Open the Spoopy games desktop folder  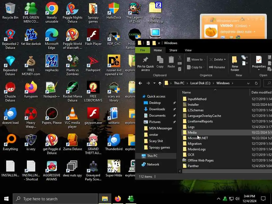[93, 13]
